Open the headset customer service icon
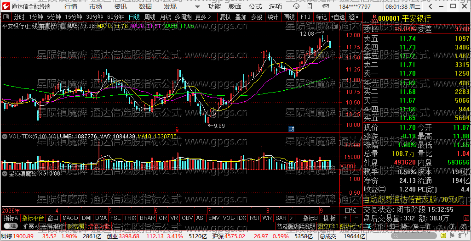 click(x=296, y=6)
